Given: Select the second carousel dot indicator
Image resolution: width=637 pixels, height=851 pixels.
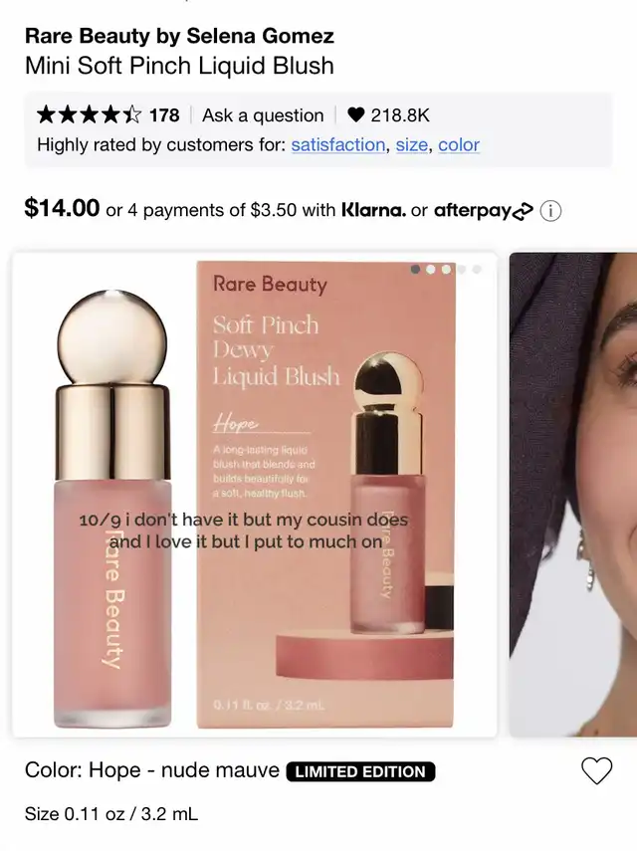Looking at the screenshot, I should tap(431, 269).
